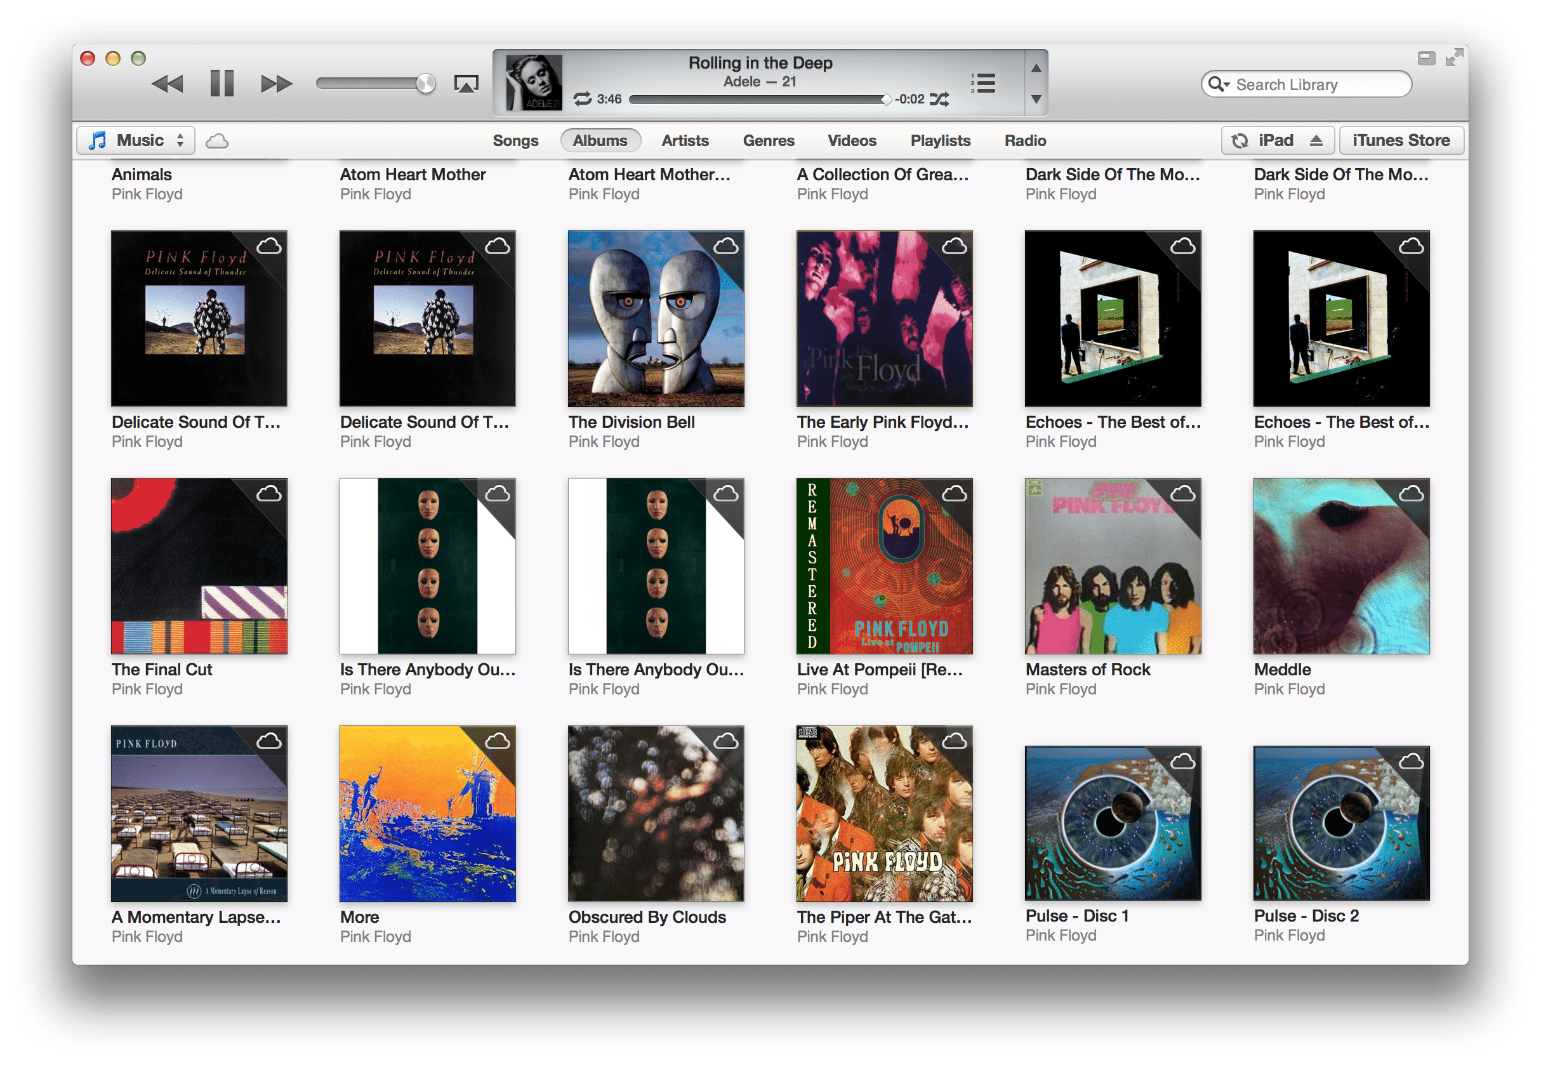Click the cloud icon on the Meddle cover
The height and width of the screenshot is (1065, 1541).
(1410, 493)
